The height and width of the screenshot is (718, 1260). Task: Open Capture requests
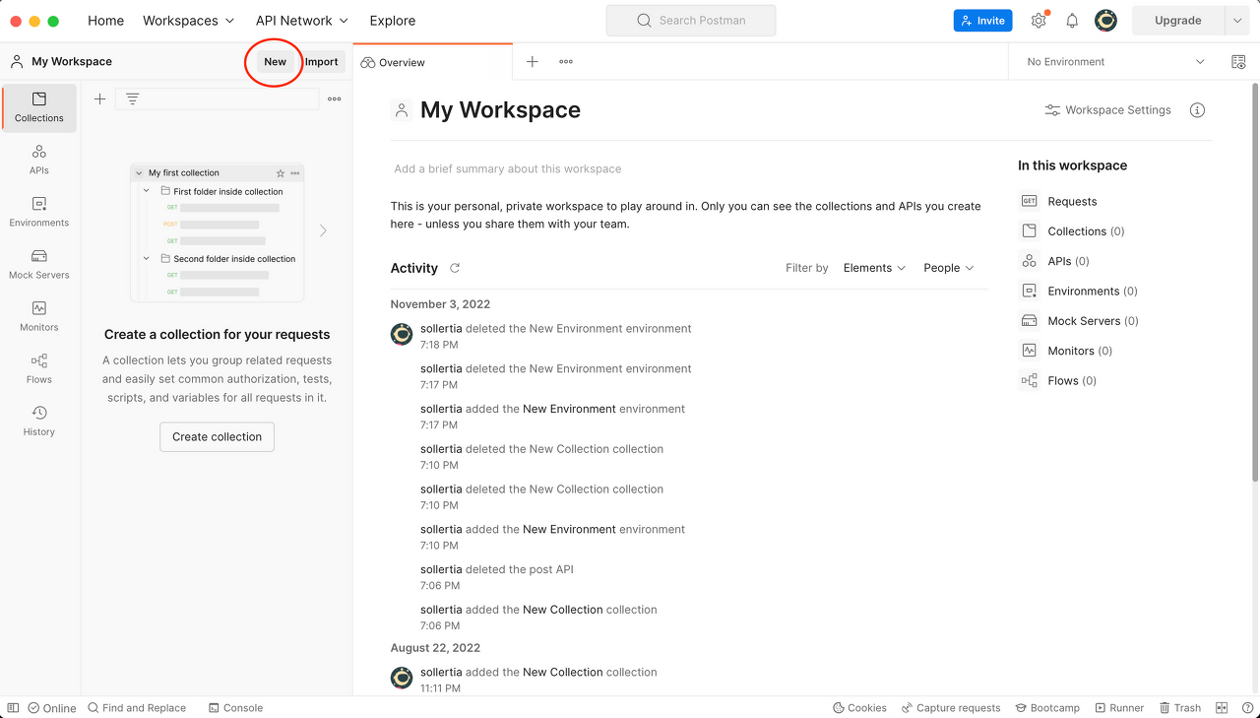tap(951, 707)
